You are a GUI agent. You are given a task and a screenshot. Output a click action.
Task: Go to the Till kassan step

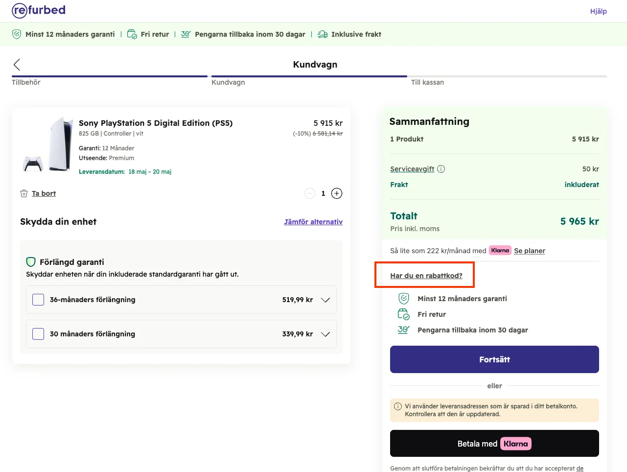[x=427, y=82]
